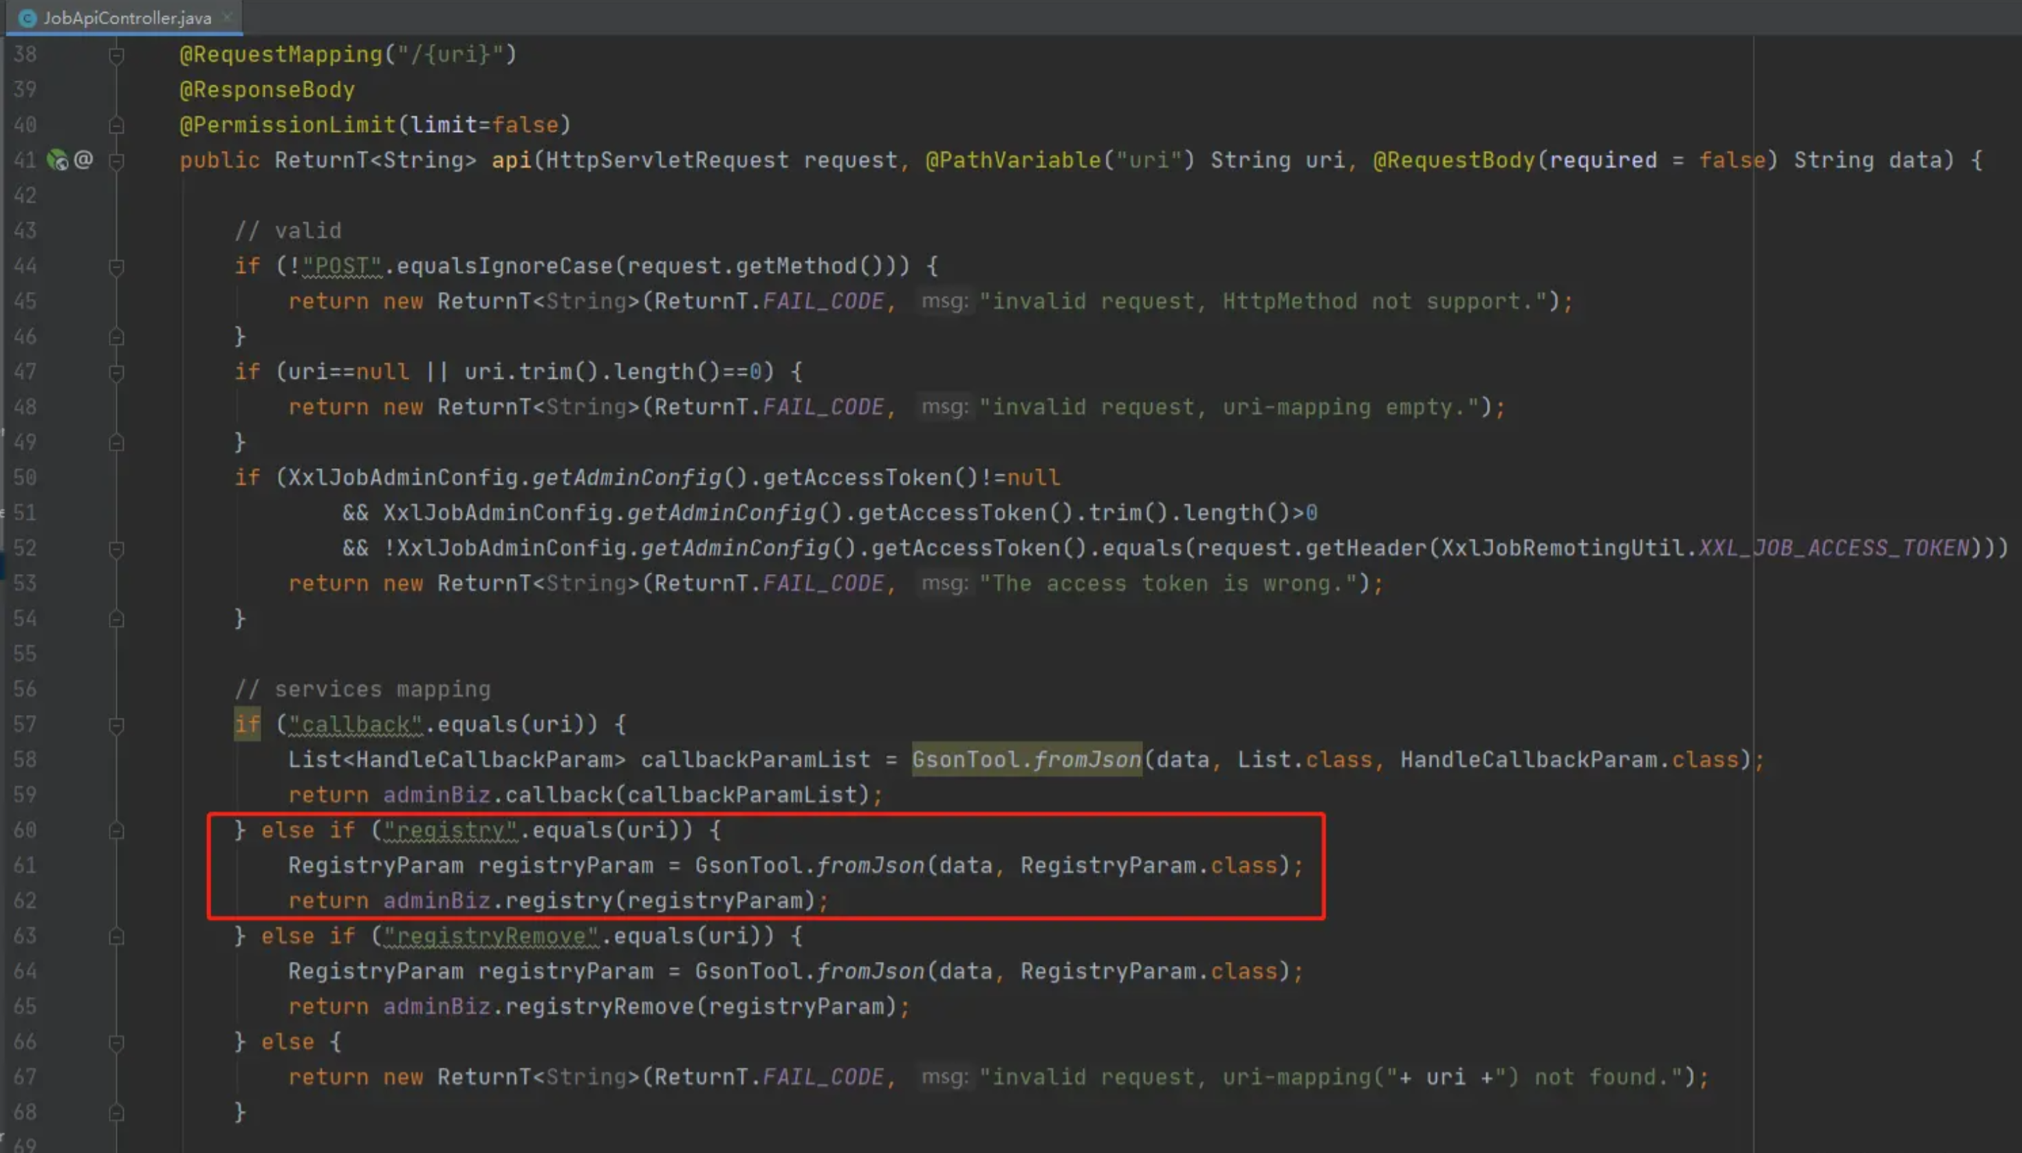Click the @ gutter marker on line 41
The width and height of the screenshot is (2022, 1153).
83,160
